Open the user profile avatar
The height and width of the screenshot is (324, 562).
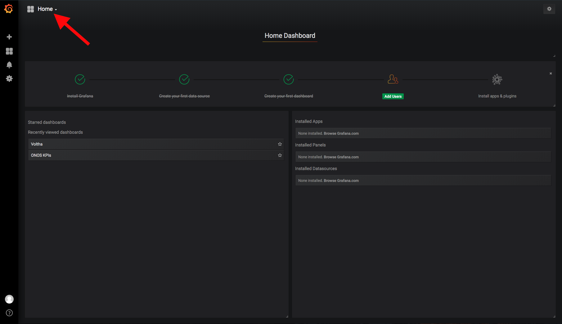[x=9, y=299]
